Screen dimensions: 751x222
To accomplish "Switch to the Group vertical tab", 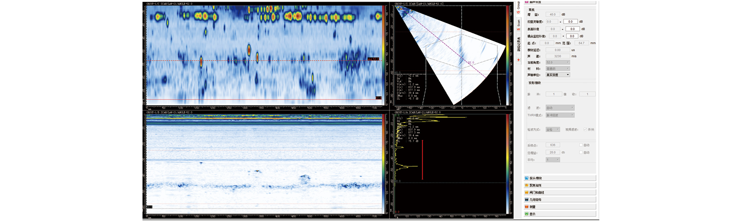I will (x=518, y=8).
